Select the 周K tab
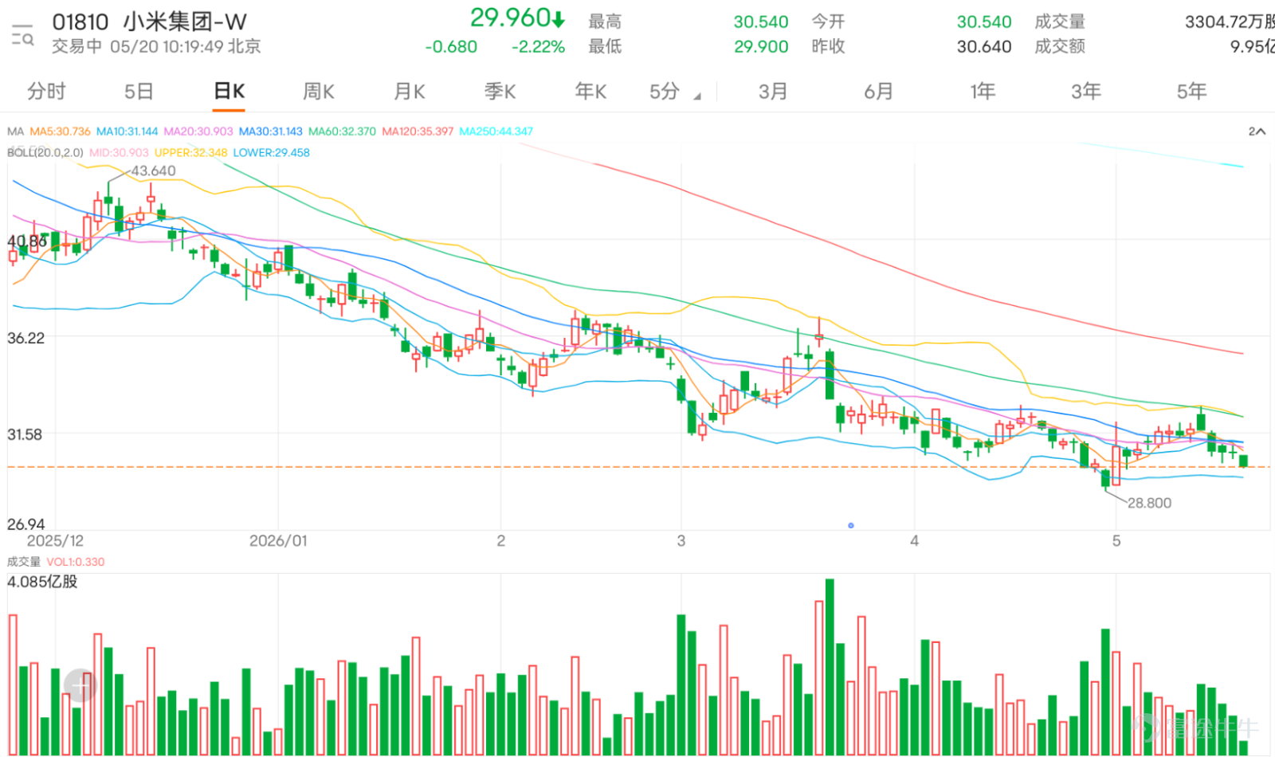This screenshot has width=1275, height=757. pos(319,92)
